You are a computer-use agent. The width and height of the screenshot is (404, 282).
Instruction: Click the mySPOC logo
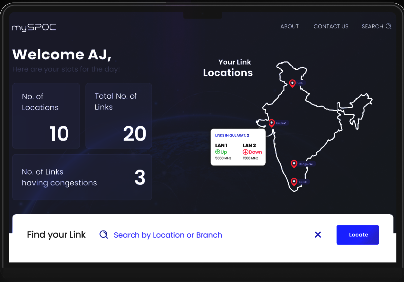(x=34, y=27)
